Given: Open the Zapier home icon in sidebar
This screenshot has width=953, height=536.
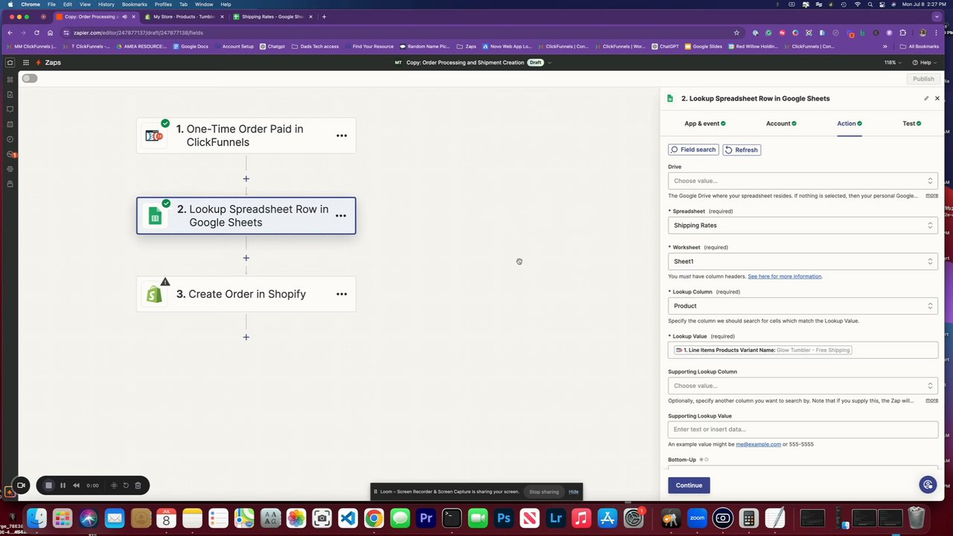Looking at the screenshot, I should click(x=10, y=63).
